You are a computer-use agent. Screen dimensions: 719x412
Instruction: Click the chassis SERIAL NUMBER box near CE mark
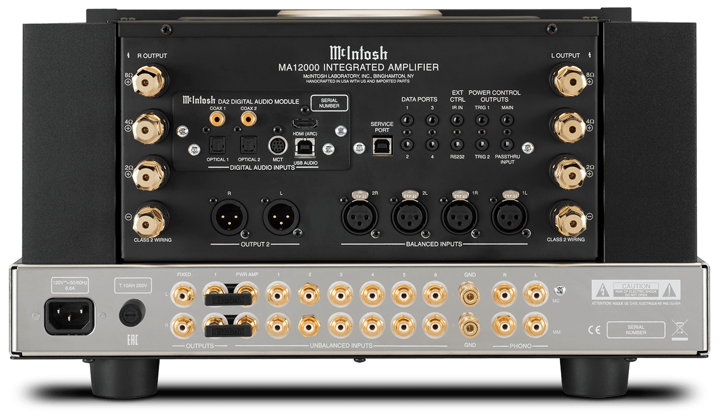click(x=636, y=330)
